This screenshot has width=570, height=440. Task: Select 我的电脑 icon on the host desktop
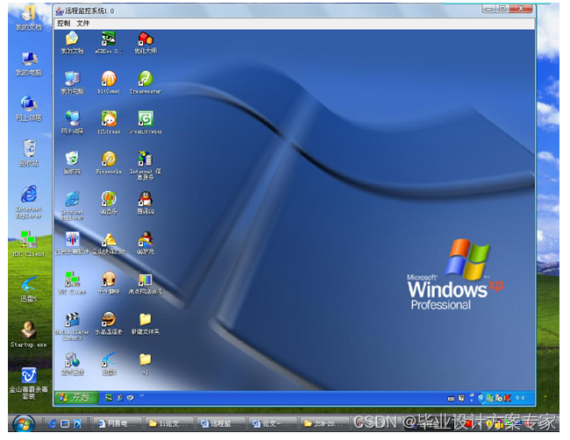tap(29, 64)
